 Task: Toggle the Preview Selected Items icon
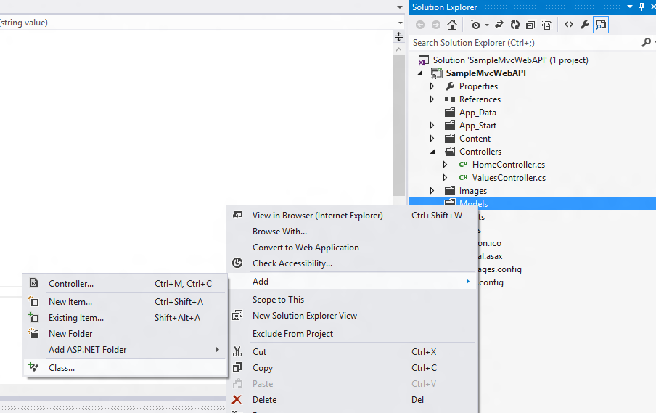[x=601, y=25]
